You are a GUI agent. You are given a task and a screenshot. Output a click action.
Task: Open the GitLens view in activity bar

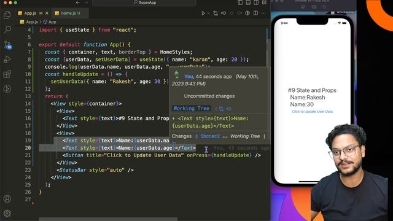[x=7, y=88]
